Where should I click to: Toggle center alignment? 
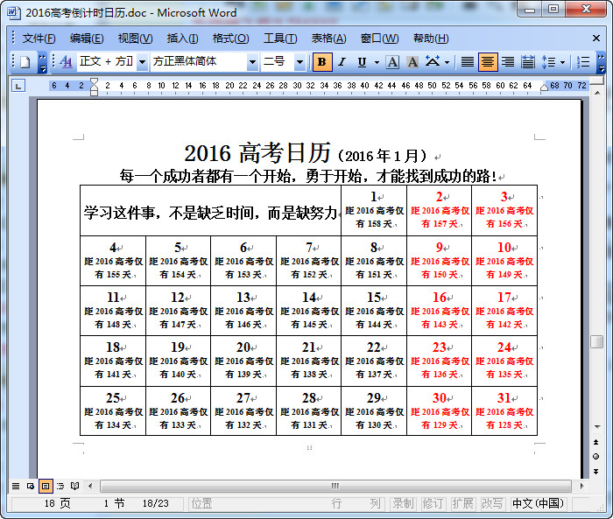point(488,62)
